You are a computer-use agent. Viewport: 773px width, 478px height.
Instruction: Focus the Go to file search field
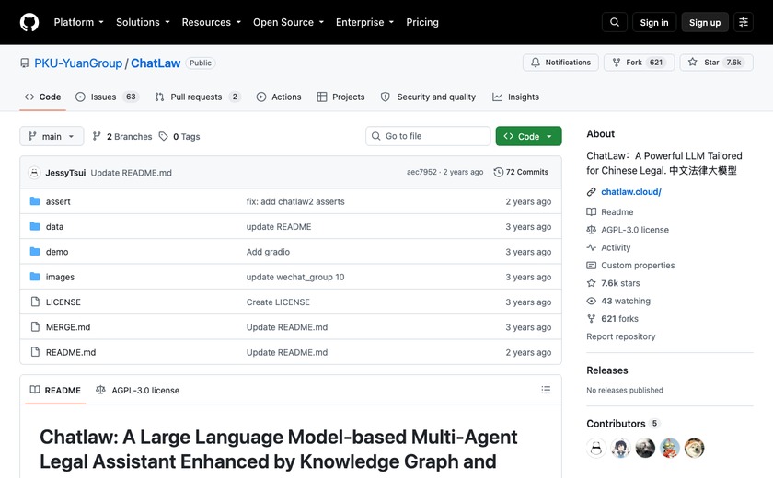click(x=428, y=136)
